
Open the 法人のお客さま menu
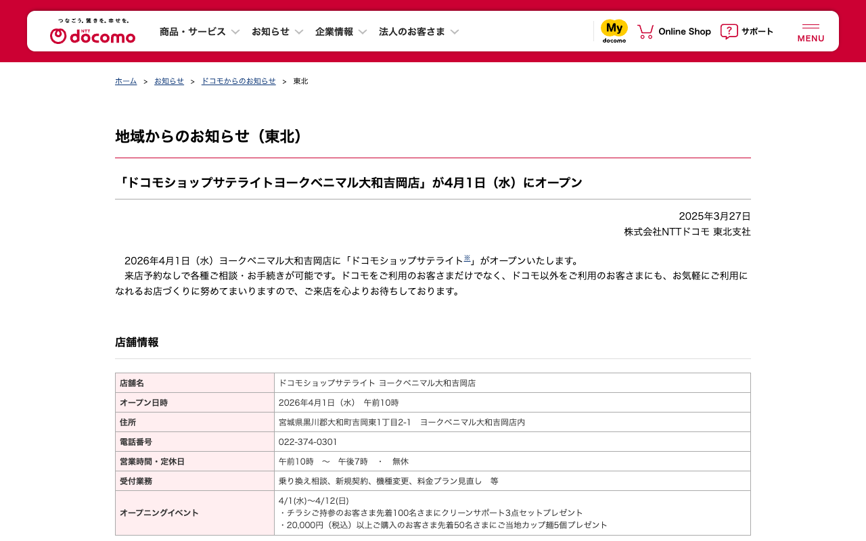(412, 31)
